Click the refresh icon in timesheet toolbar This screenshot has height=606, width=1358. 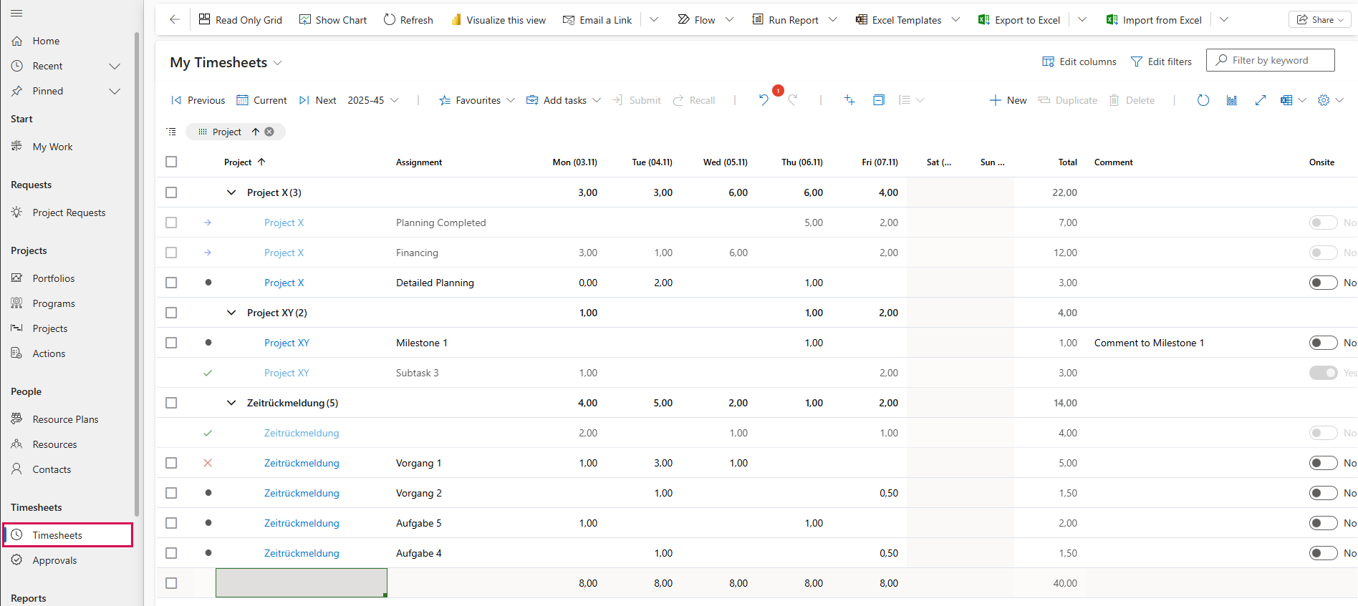pyautogui.click(x=1203, y=100)
